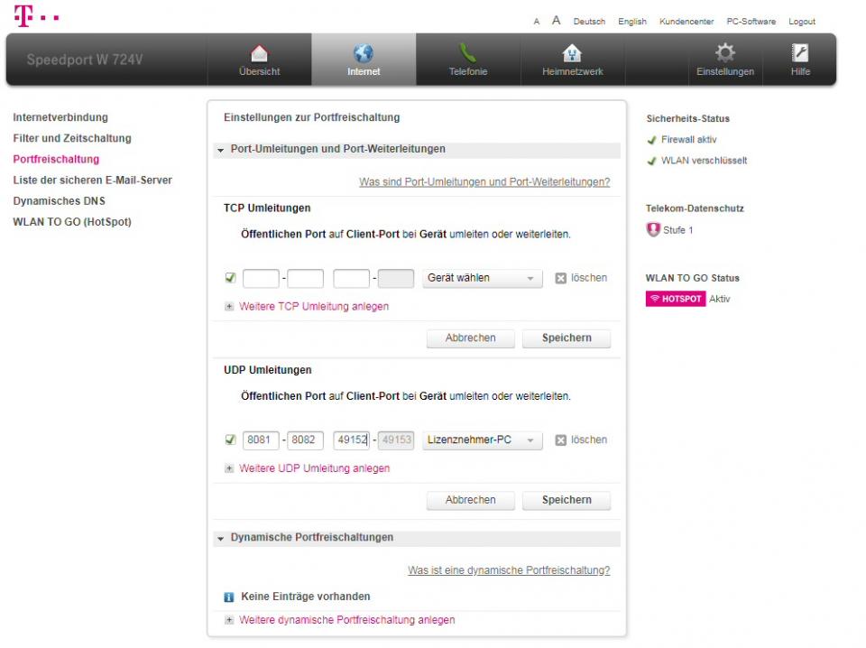Disable the UDP Umleitung 8081 checkbox
Image resolution: width=866 pixels, height=648 pixels.
tap(230, 440)
